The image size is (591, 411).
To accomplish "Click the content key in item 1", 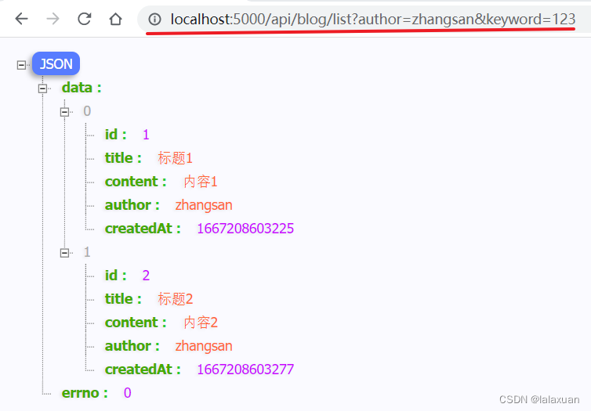I will click(x=136, y=323).
